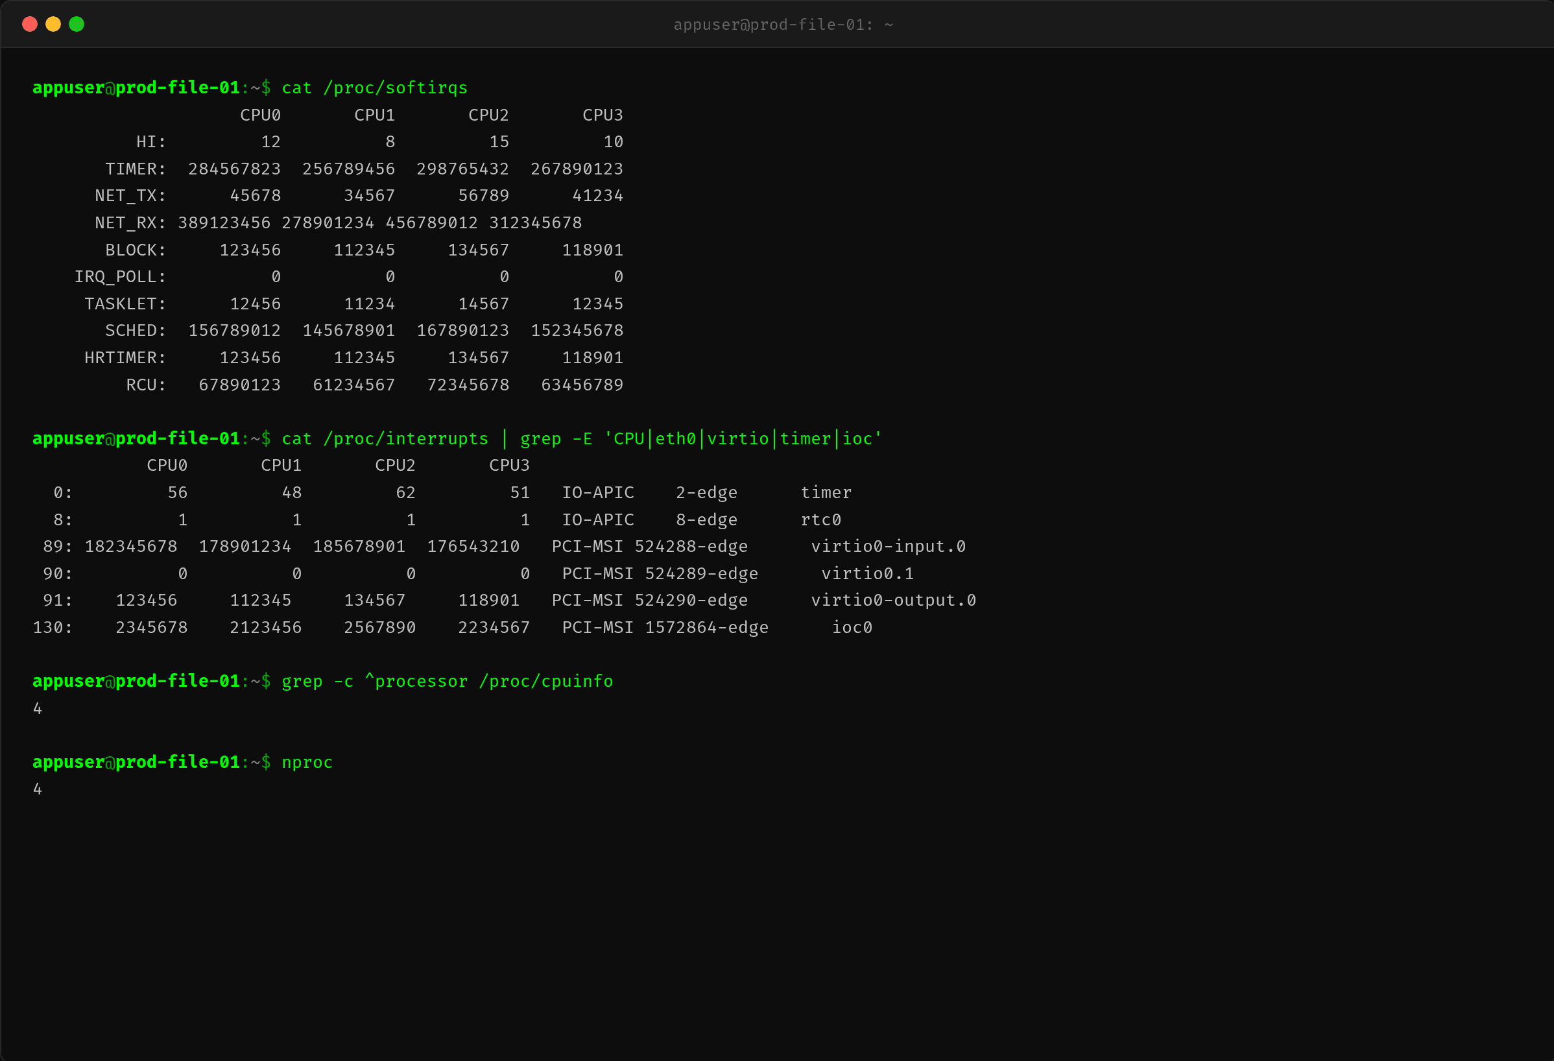This screenshot has width=1554, height=1061.
Task: Select the BLOCK: row label
Action: click(x=136, y=250)
